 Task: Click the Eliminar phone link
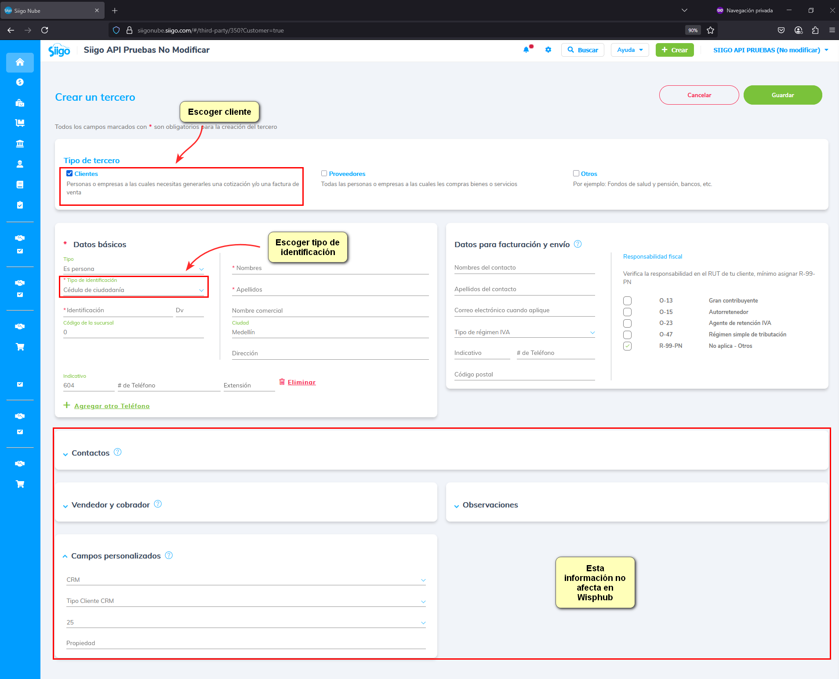(x=301, y=382)
